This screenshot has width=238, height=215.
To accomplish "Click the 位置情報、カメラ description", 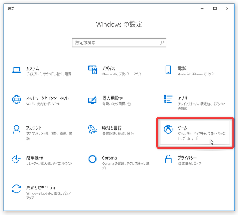I will pyautogui.click(x=190, y=163).
